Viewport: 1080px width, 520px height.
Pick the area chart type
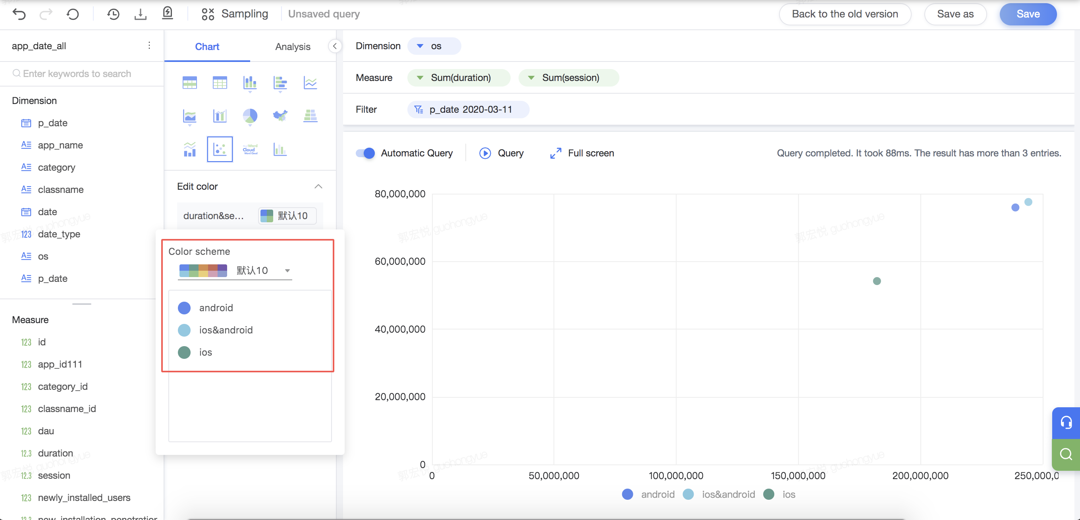[x=189, y=116]
